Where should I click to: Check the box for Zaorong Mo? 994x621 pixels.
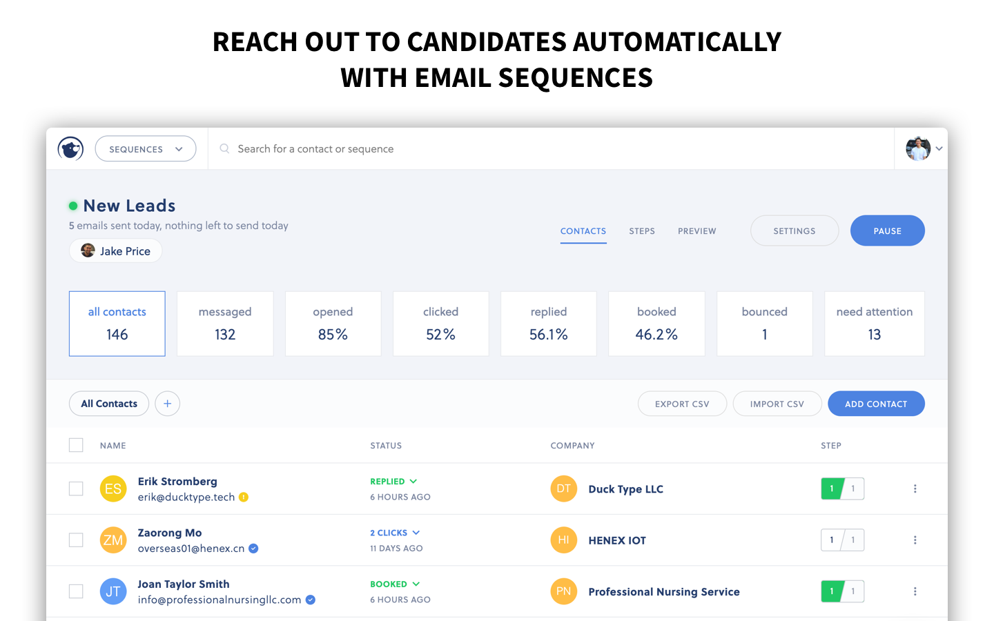76,540
